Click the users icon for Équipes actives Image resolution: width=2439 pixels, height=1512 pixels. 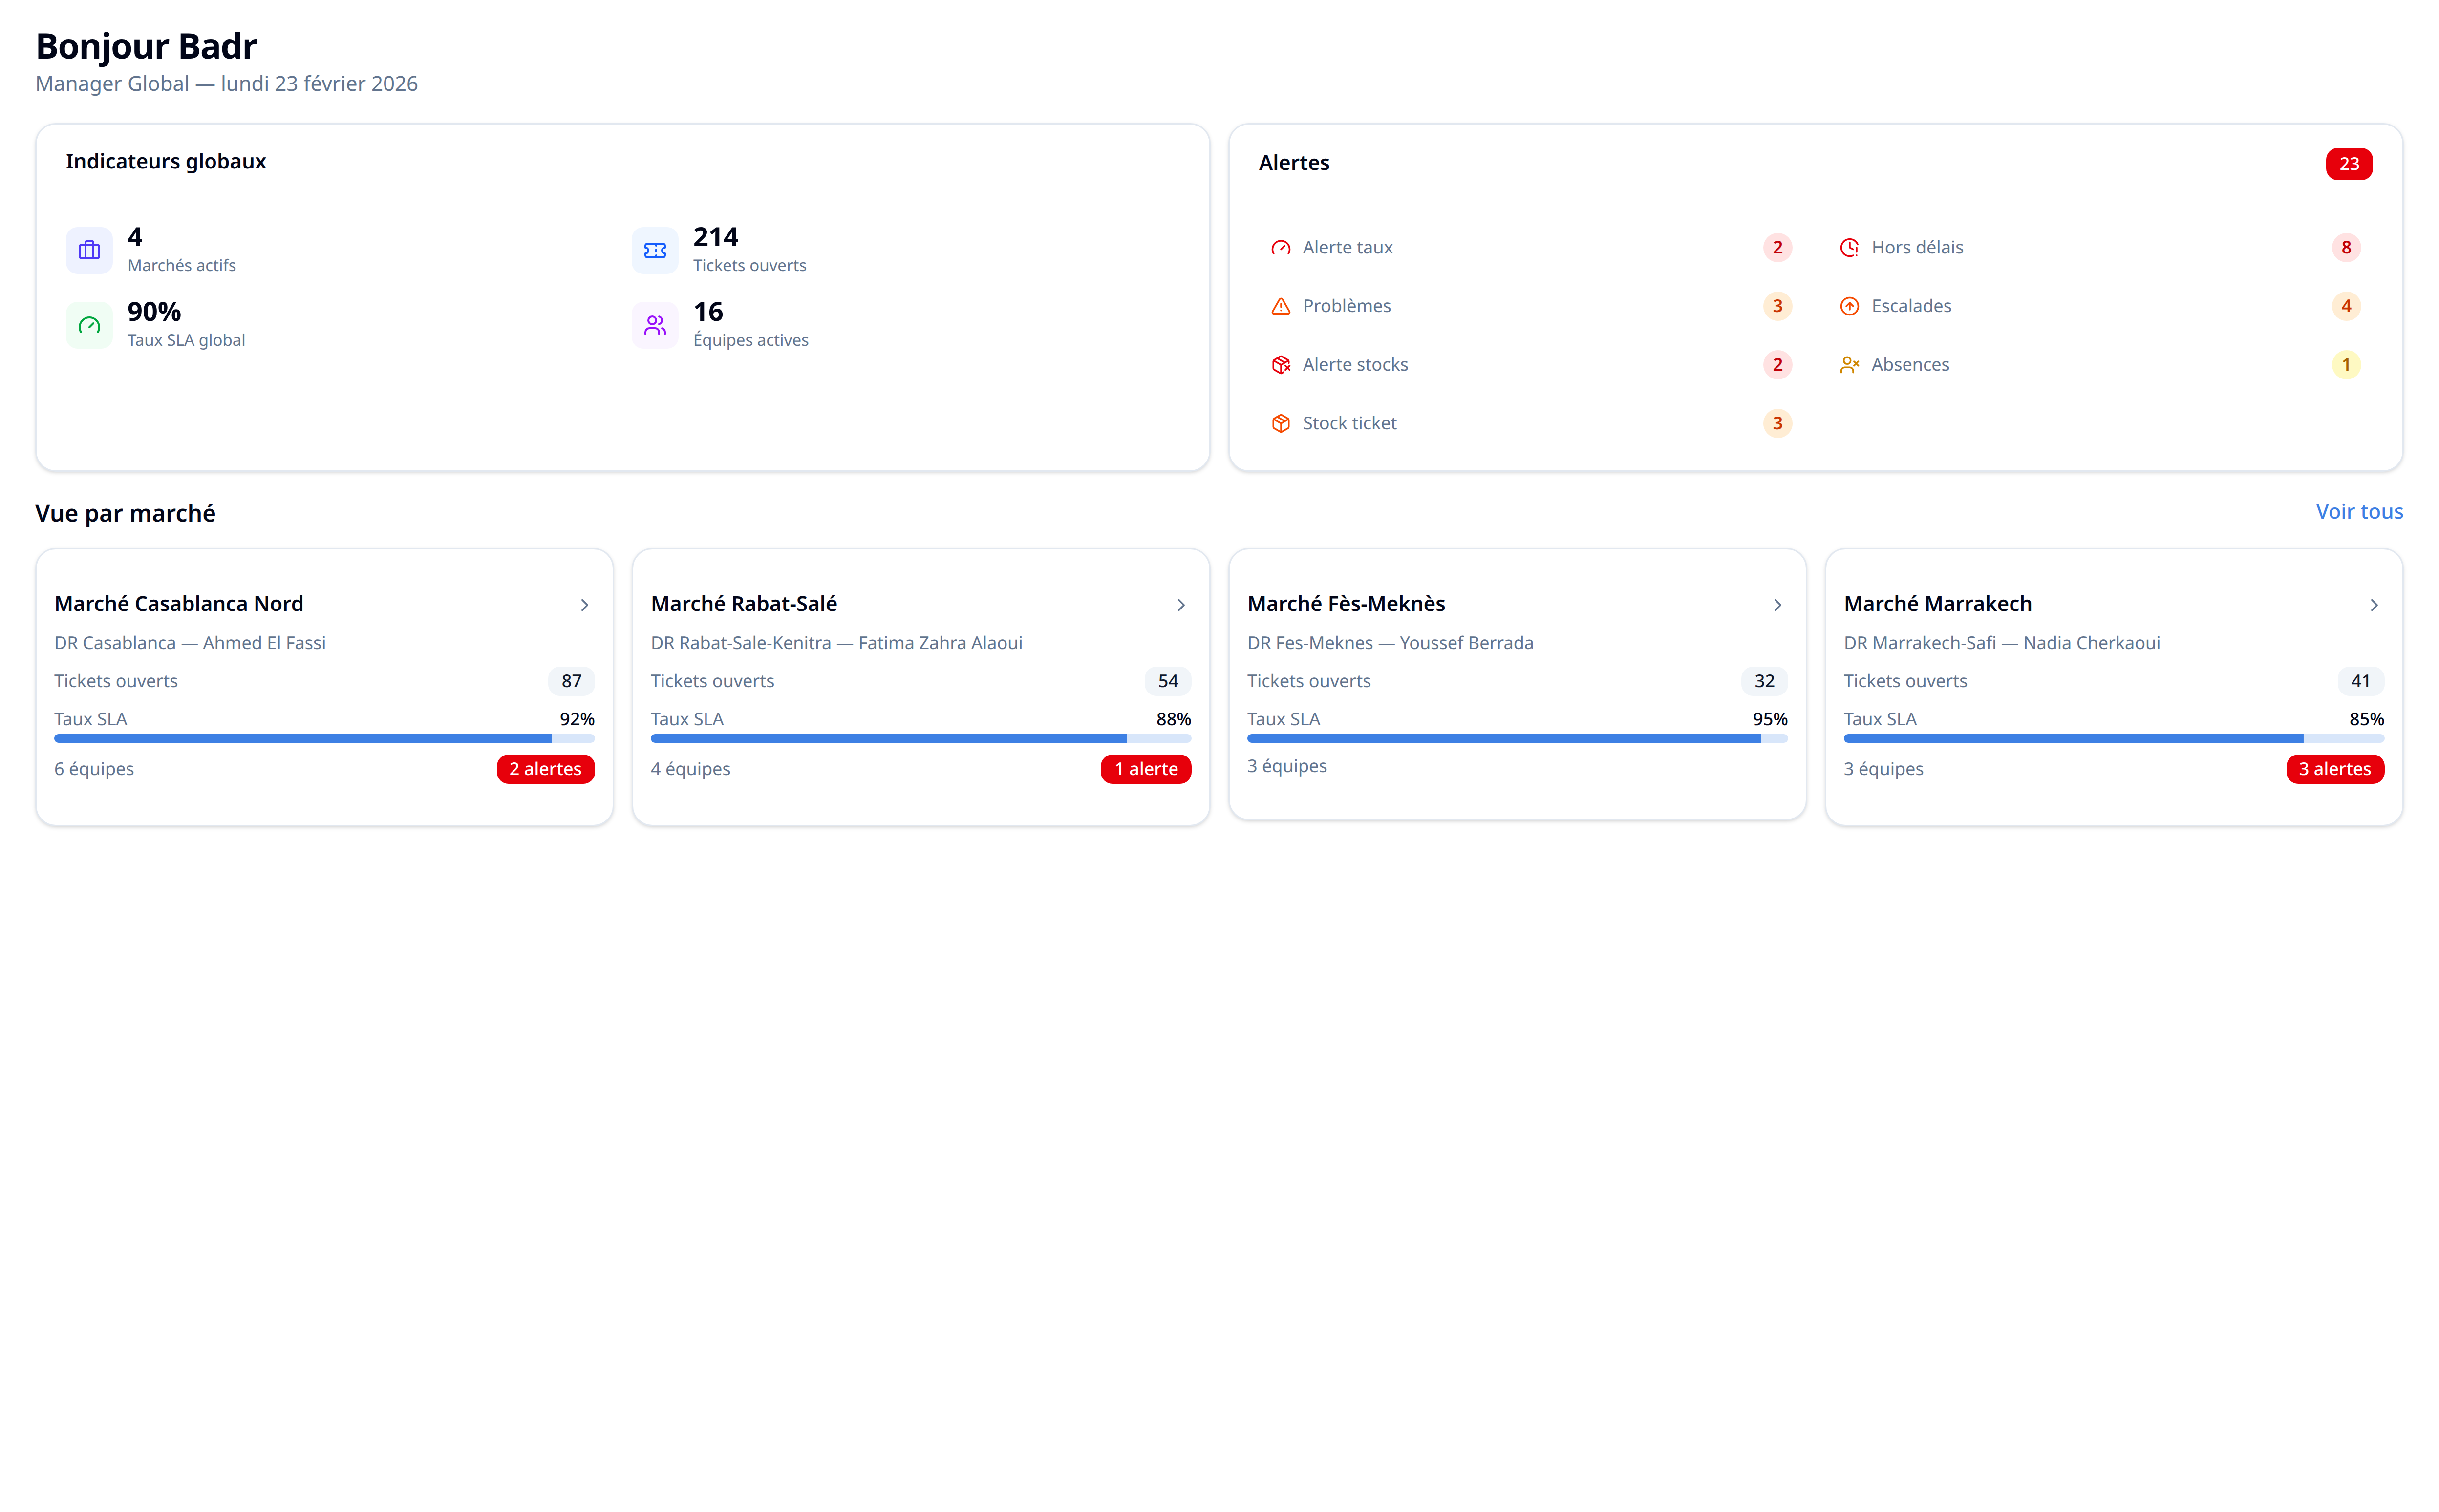[655, 325]
